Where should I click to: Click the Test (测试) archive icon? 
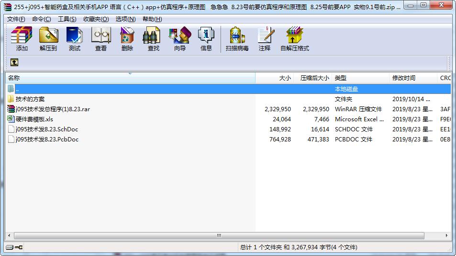[75, 39]
